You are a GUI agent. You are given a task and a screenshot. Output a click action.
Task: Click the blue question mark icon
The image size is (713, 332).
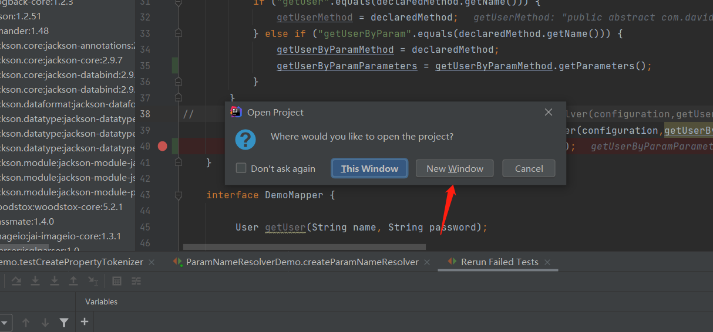[245, 140]
